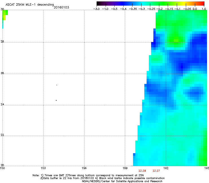Click the '-0.3' color bar label

tap(142, 9)
